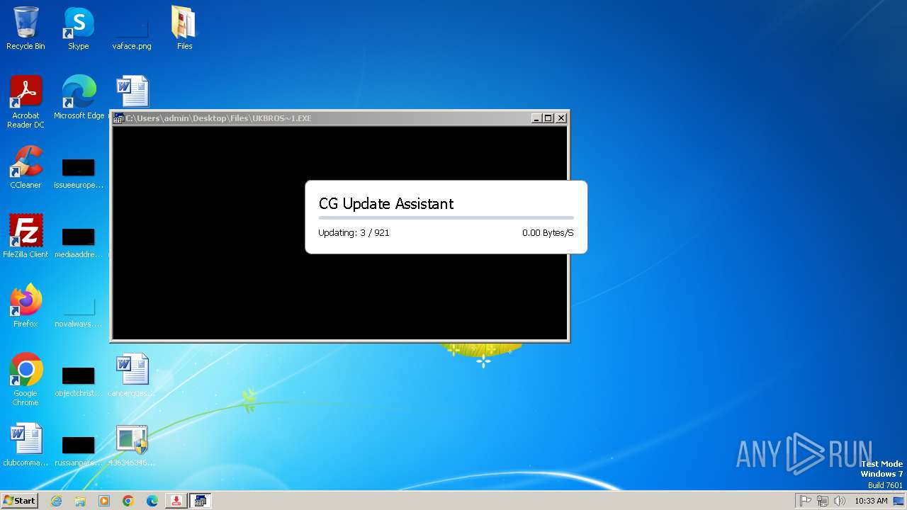Click the 'Updating: 3 / 921' status text
The width and height of the screenshot is (907, 510).
pyautogui.click(x=354, y=232)
